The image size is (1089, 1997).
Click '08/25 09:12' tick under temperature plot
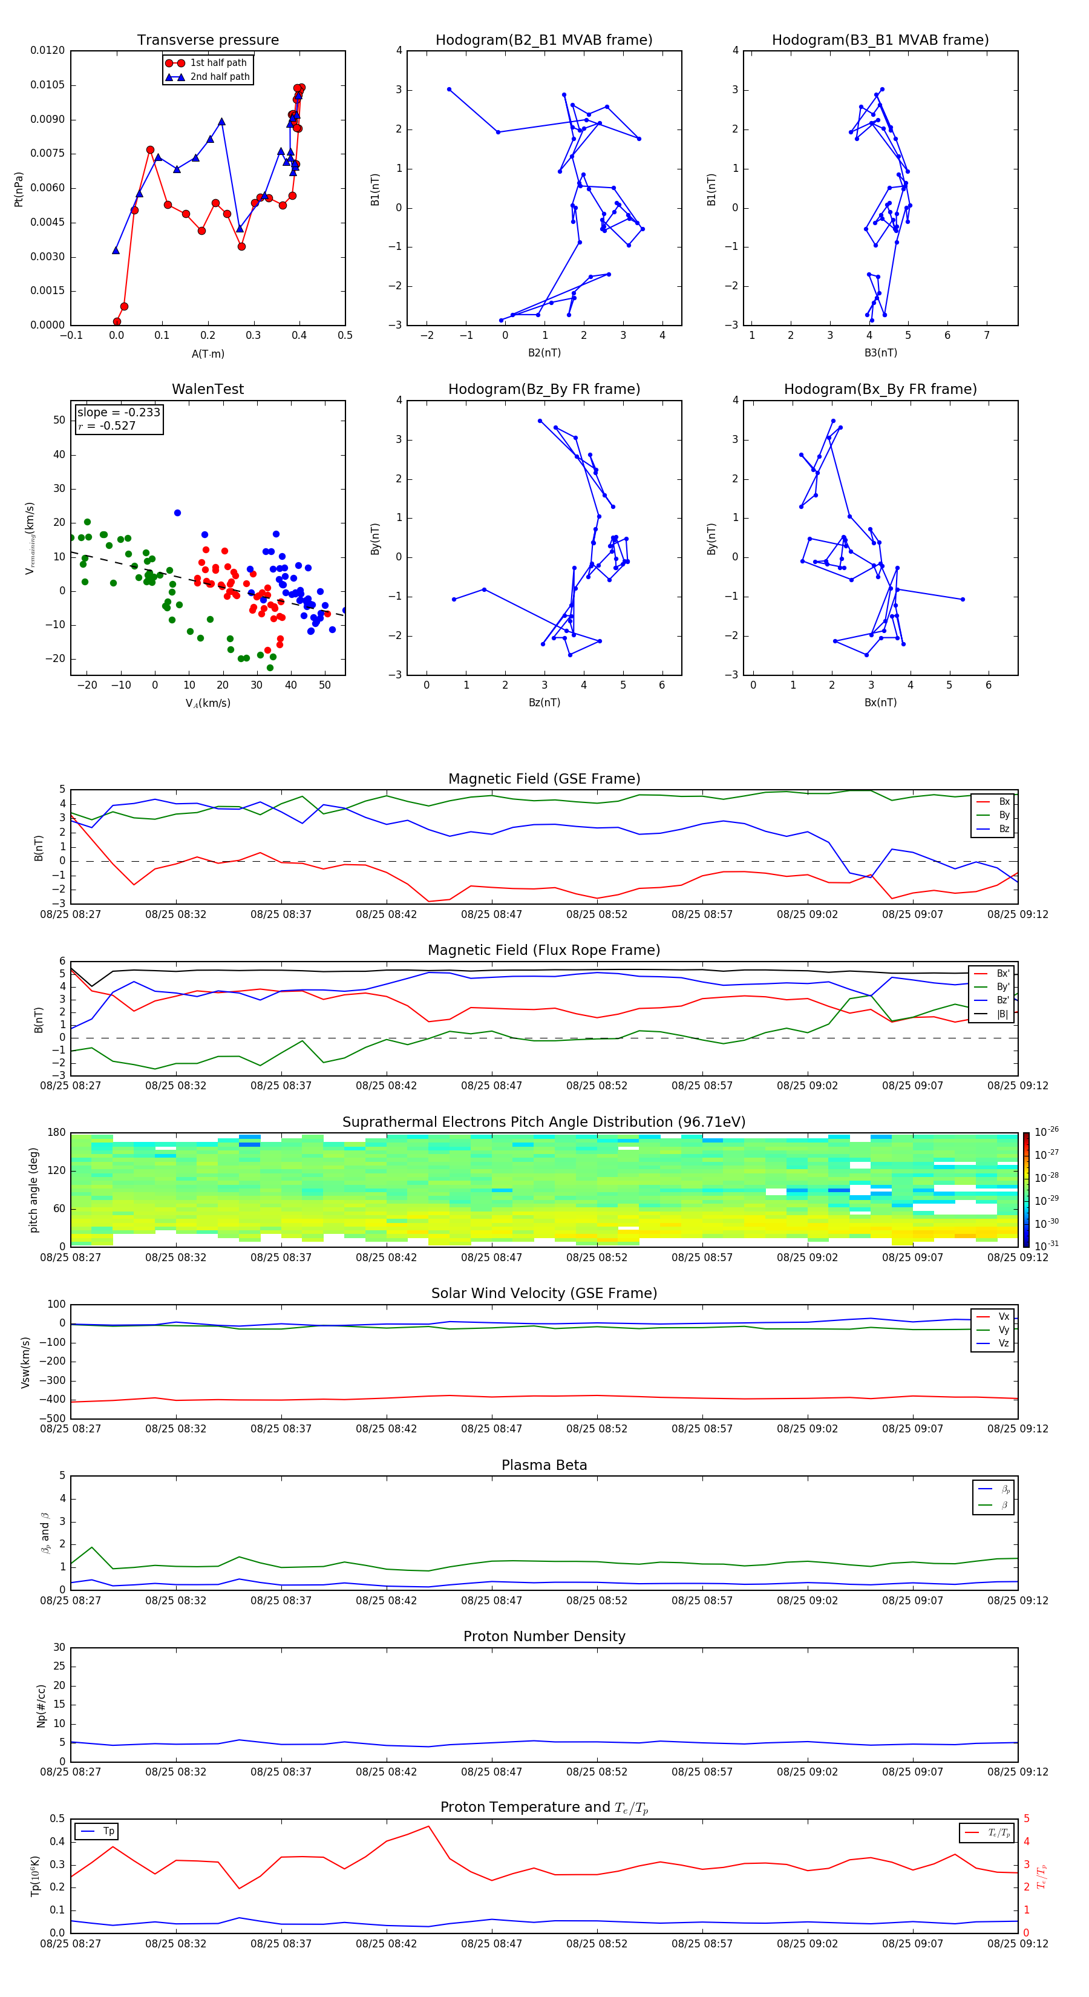tap(1018, 1944)
